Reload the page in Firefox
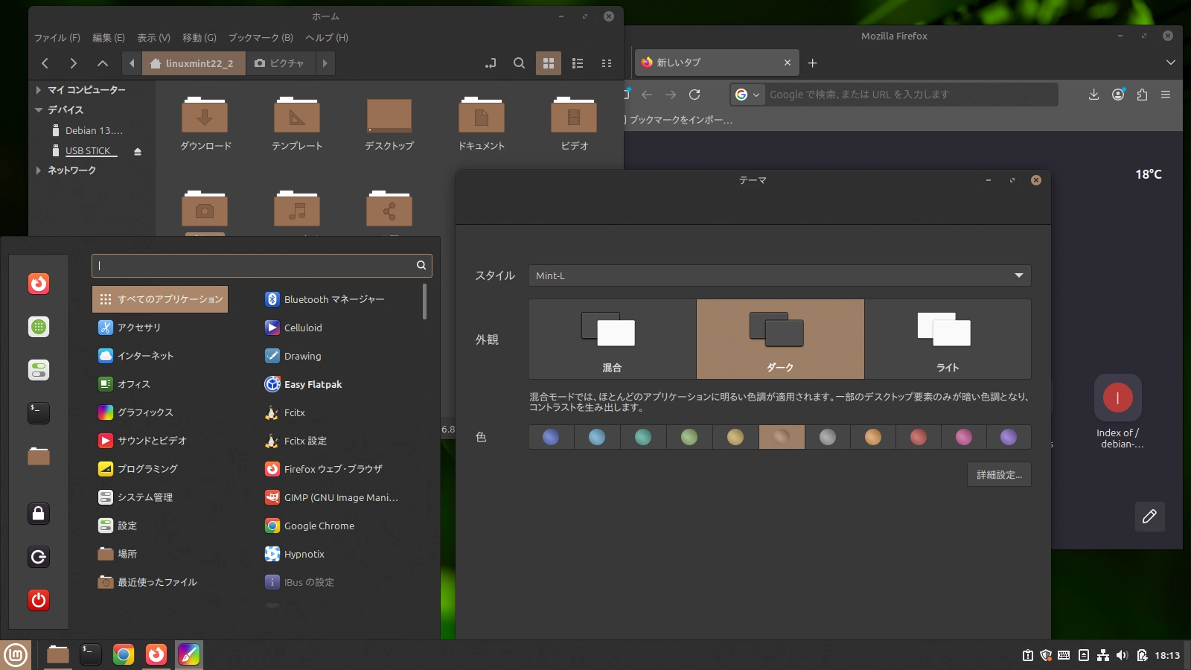Screen dimensions: 1191x670 tap(695, 95)
